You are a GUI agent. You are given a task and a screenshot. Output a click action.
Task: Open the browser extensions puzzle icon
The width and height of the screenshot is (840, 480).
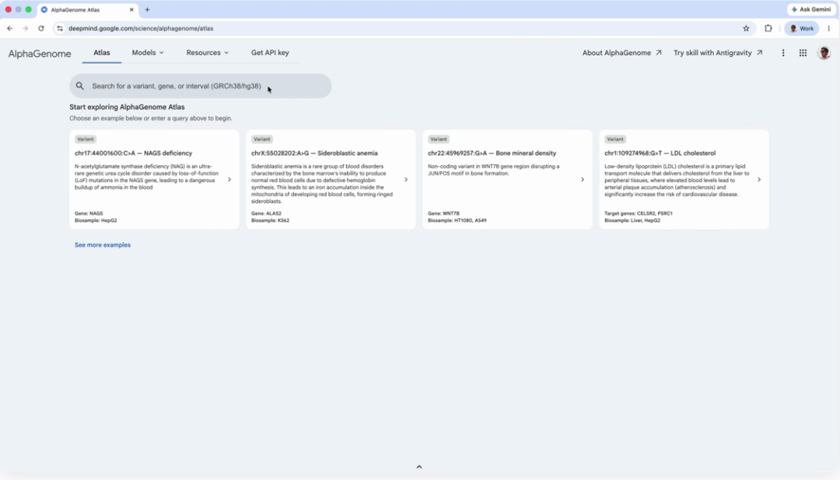(x=768, y=29)
